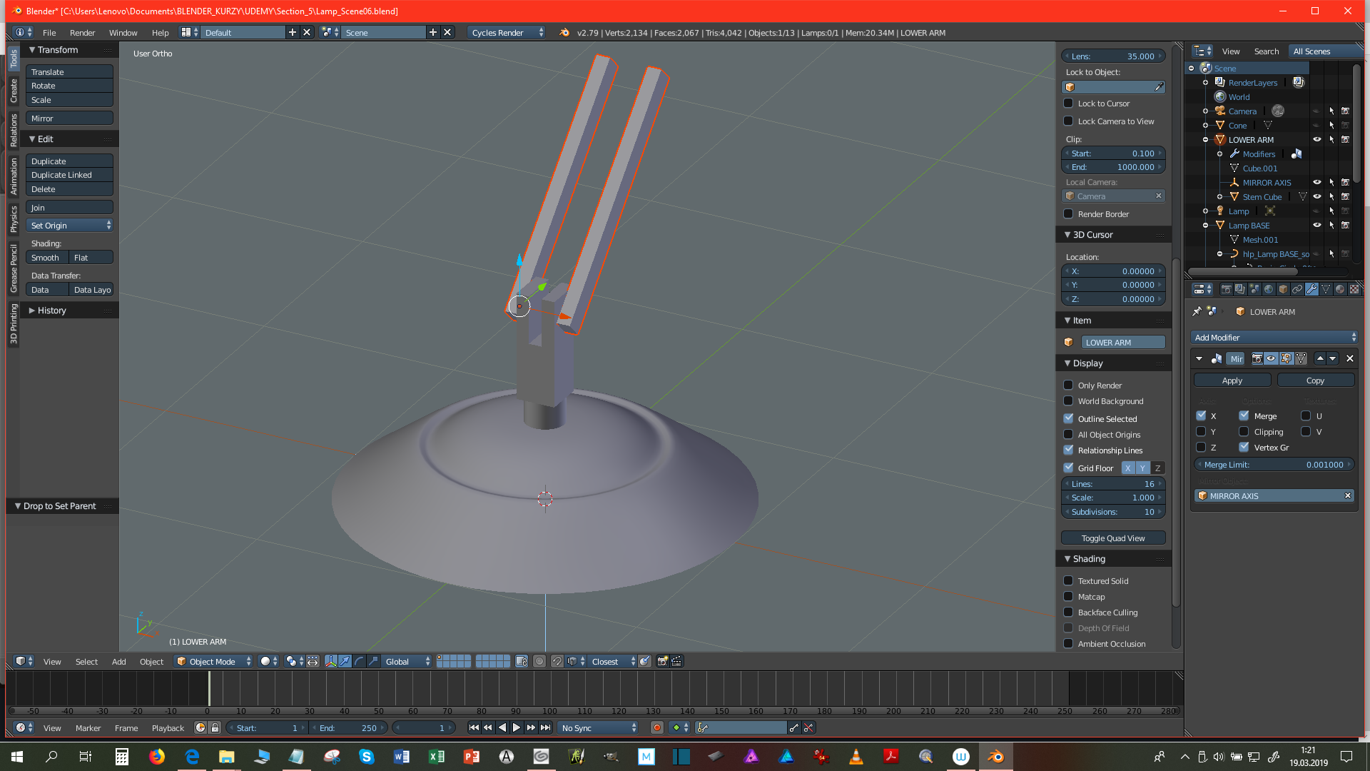Open the Add Modifier dropdown
The height and width of the screenshot is (771, 1370).
pyautogui.click(x=1274, y=338)
